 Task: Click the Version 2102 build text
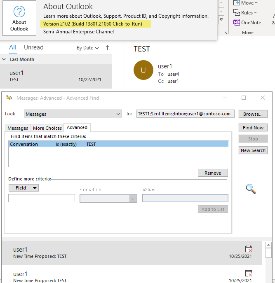(x=93, y=24)
